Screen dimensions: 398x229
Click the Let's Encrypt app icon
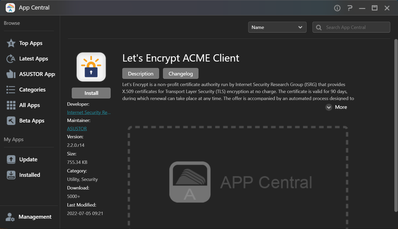[91, 67]
